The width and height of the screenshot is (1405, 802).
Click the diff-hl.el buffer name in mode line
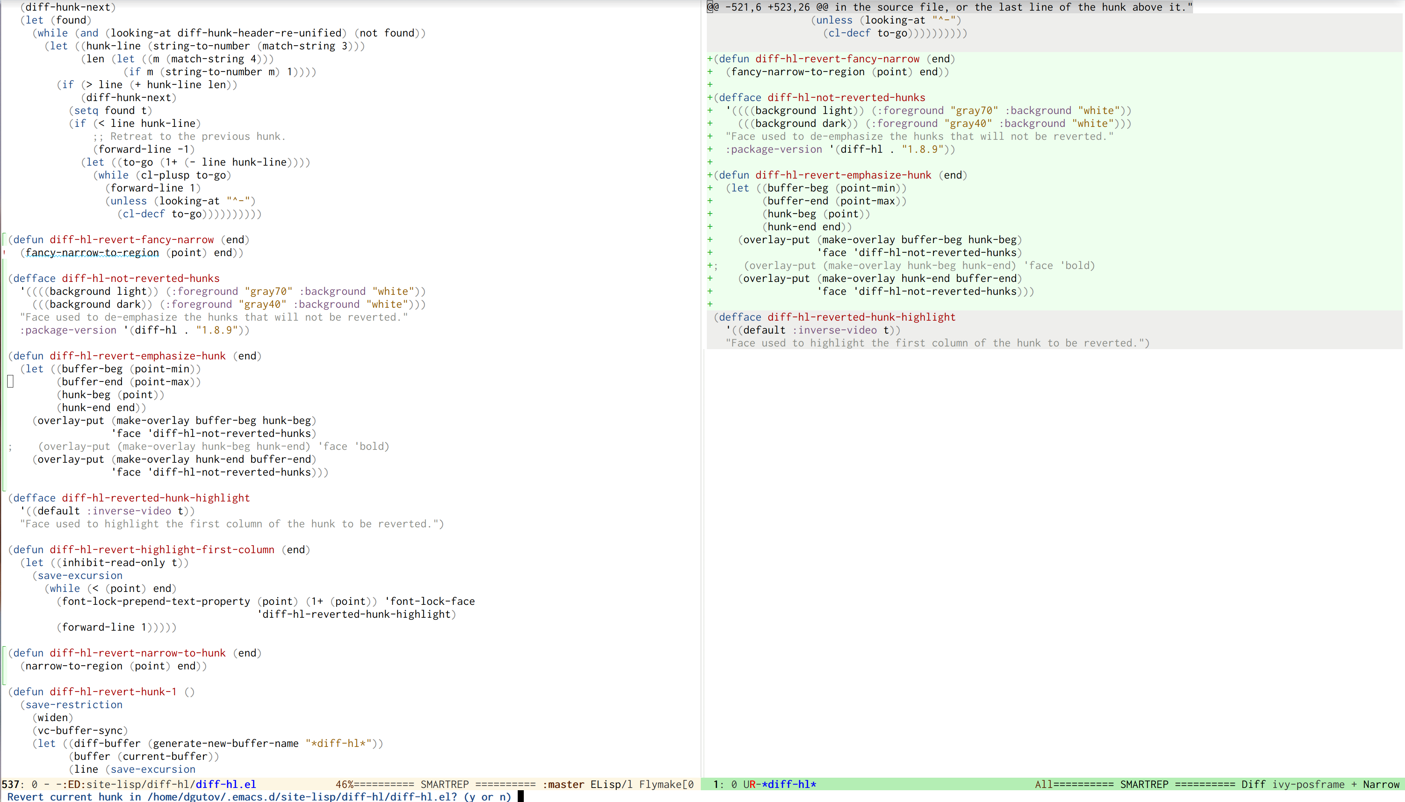(226, 784)
